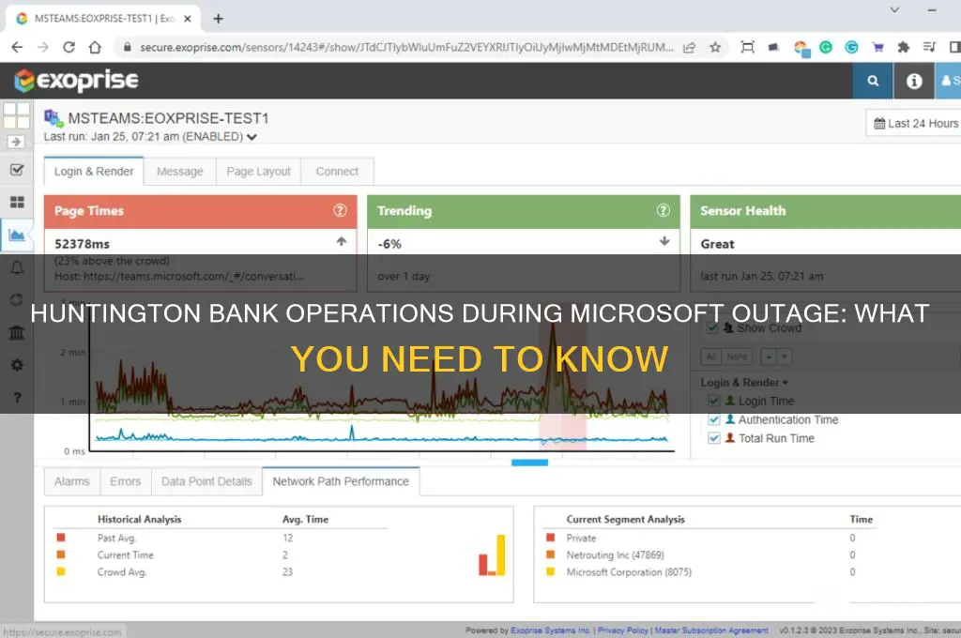
Task: Click the Trending help icon
Action: pos(664,211)
